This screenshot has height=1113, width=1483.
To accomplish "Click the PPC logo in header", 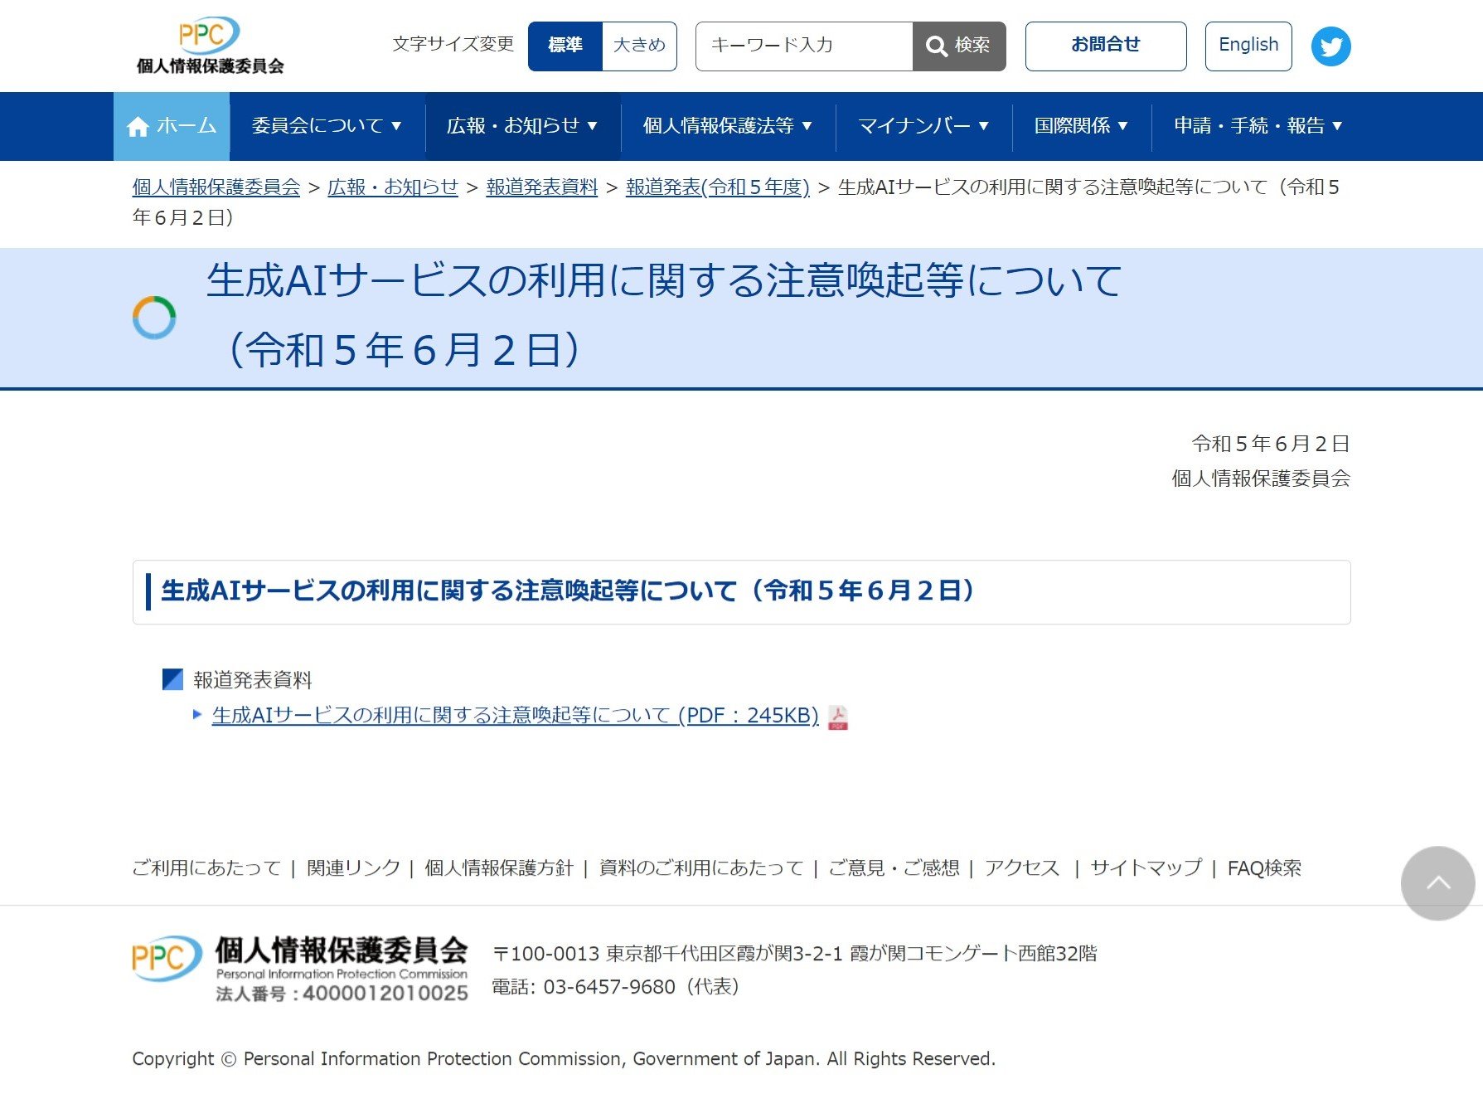I will [x=210, y=46].
